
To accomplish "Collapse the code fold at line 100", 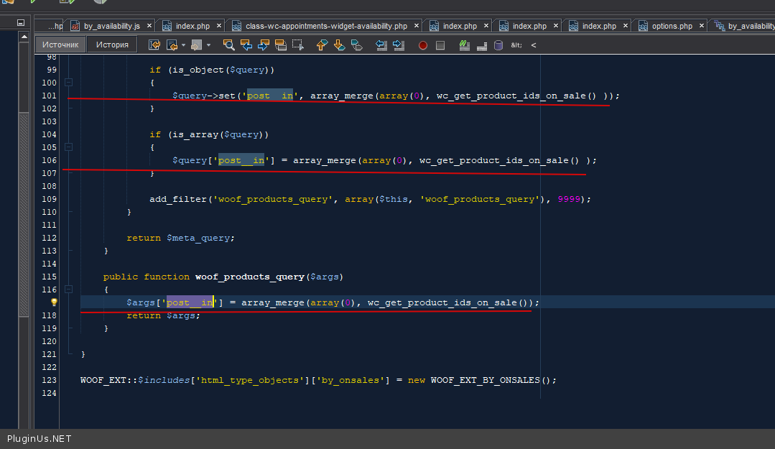I will point(69,83).
